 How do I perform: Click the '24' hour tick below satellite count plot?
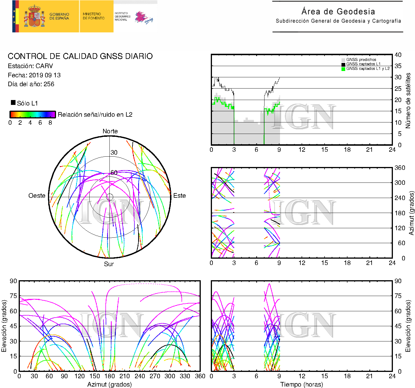[x=392, y=149]
